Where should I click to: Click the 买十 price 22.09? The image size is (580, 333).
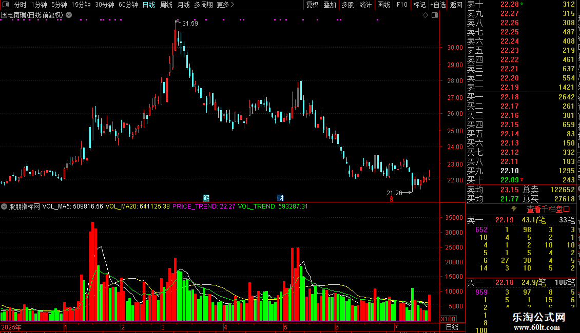[x=509, y=180]
